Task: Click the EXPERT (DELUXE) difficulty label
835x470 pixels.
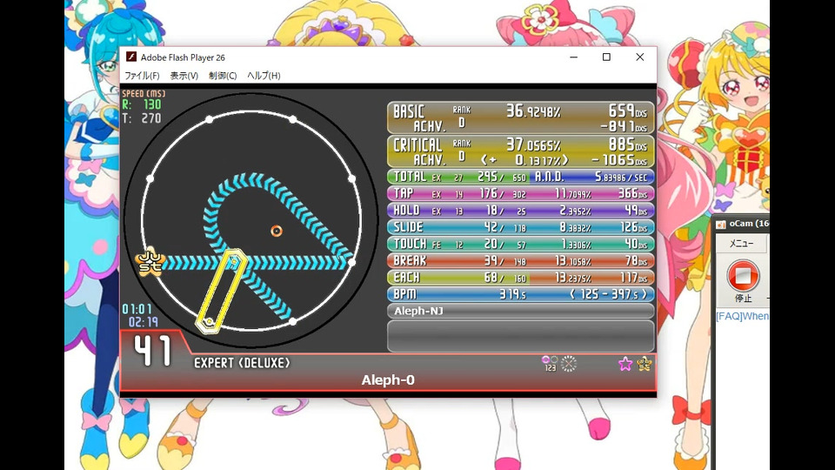Action: point(242,364)
